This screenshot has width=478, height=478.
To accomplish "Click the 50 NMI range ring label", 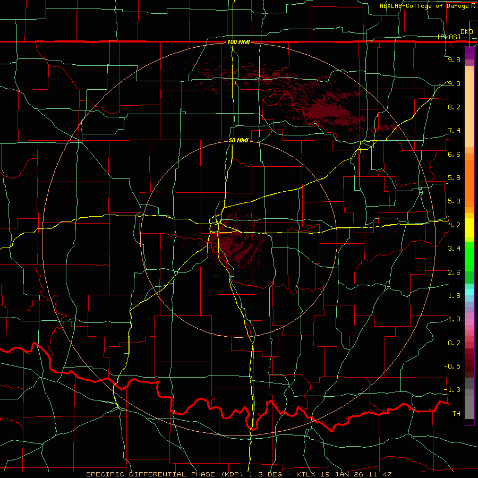I will point(238,140).
